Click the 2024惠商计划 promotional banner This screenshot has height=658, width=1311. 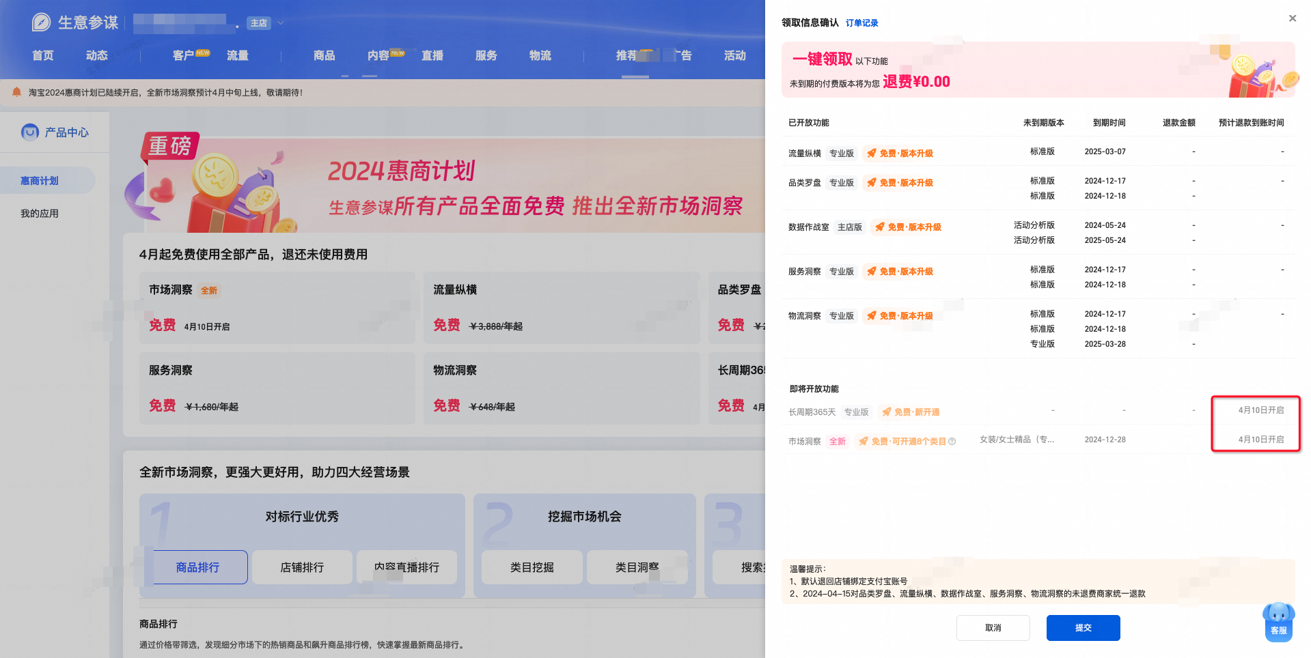pyautogui.click(x=444, y=183)
